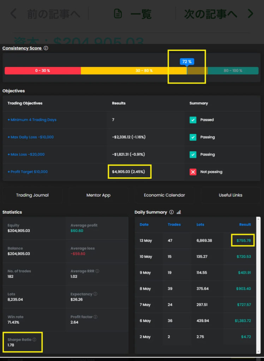Go to the previous article 前の記事へ
Viewport: 264px width, 361px height.
[x=45, y=14]
